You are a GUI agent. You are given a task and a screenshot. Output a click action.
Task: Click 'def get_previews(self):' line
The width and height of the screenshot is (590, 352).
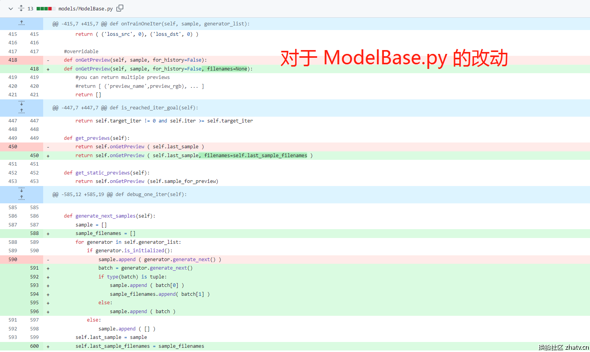(97, 138)
